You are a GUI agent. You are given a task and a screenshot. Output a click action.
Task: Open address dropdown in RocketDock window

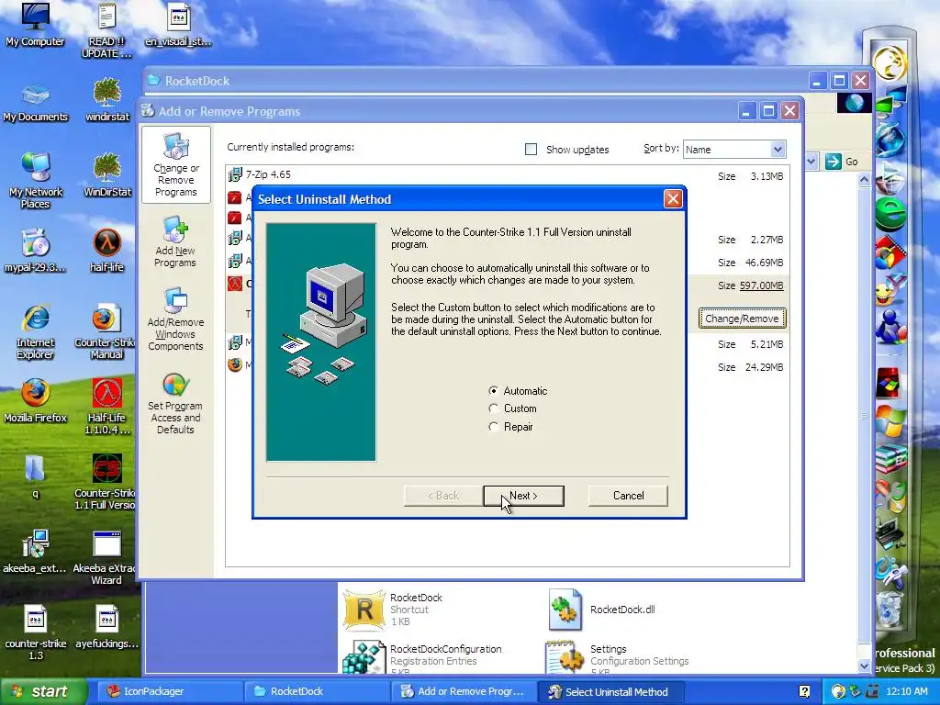[x=811, y=162]
